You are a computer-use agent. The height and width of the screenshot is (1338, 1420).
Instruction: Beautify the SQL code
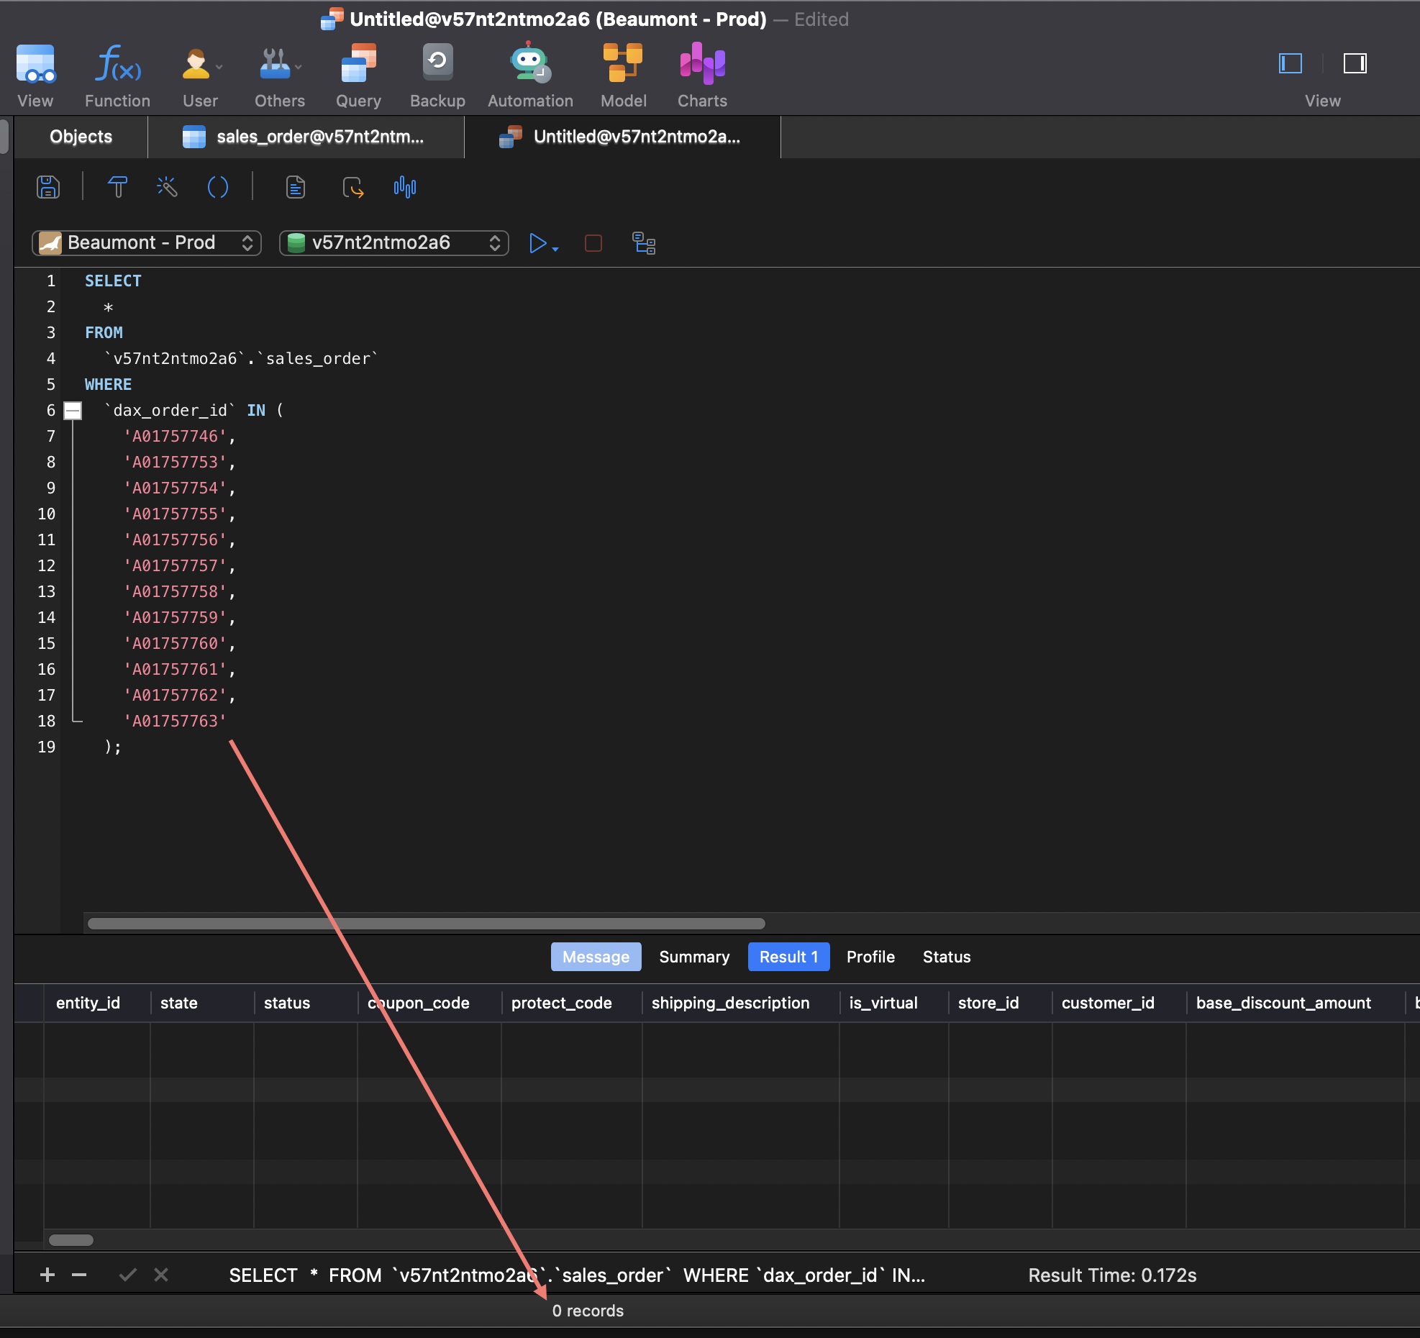[167, 187]
